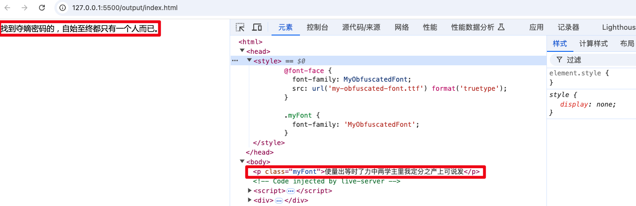Expand the script element node
This screenshot has height=206, width=636.
(x=249, y=191)
